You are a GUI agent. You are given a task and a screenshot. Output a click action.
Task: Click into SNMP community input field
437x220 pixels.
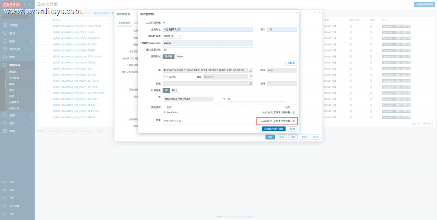point(208,43)
